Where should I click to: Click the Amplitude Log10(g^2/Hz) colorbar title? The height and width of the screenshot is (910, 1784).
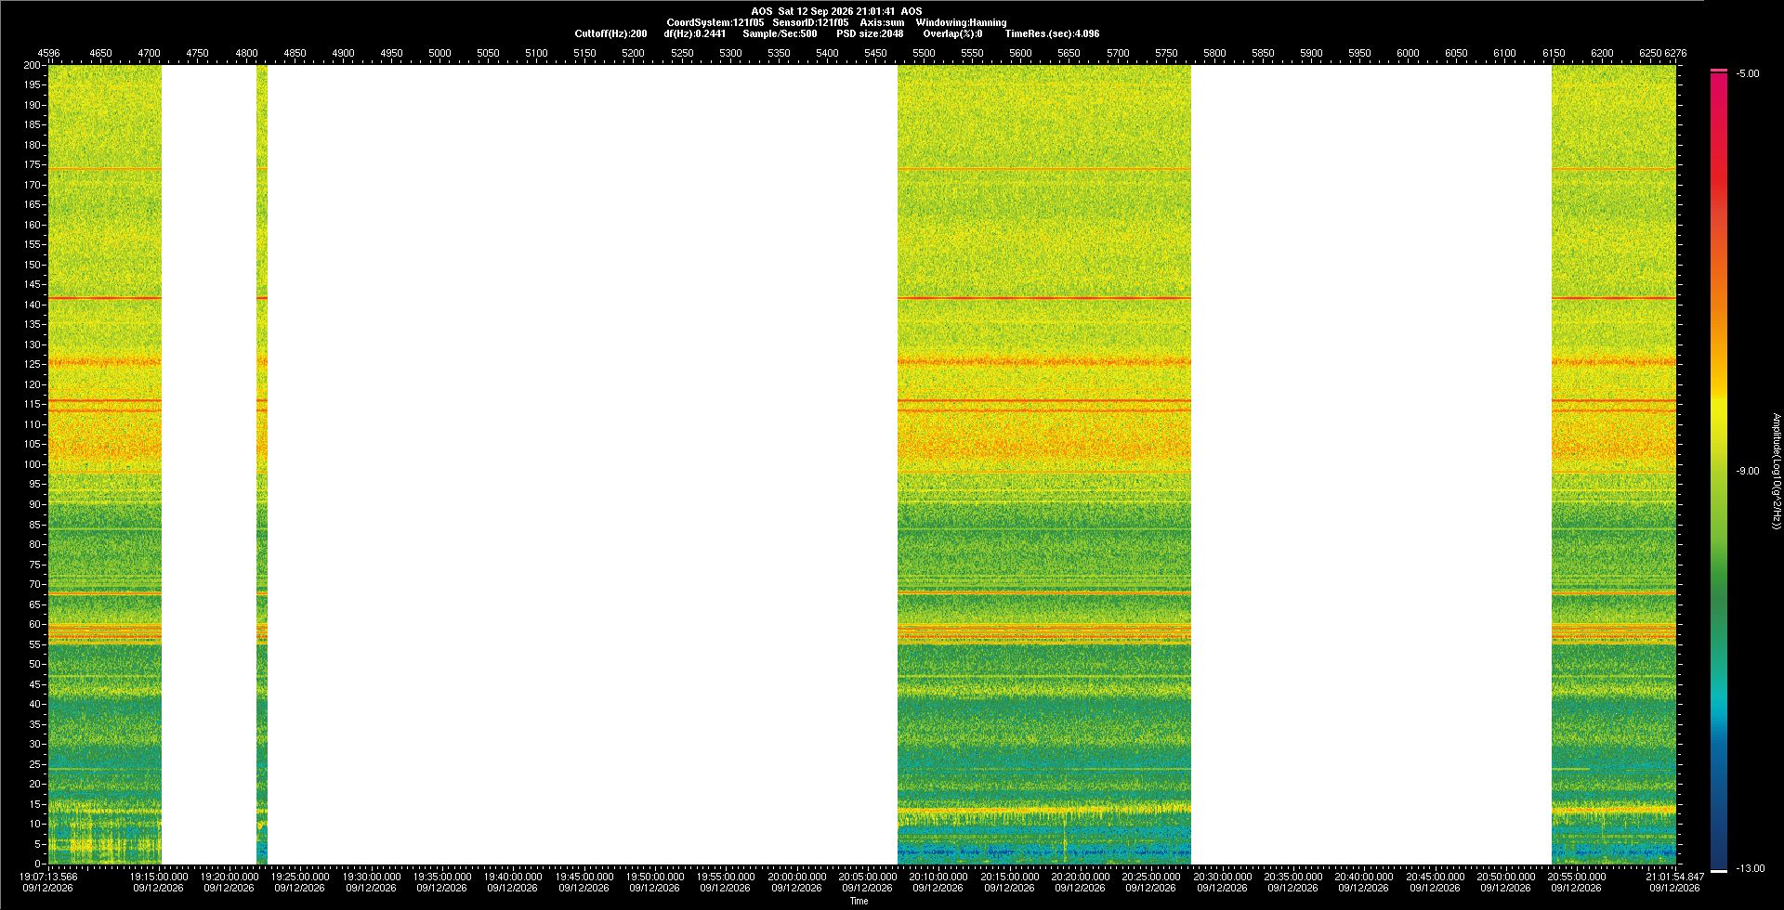(1776, 472)
